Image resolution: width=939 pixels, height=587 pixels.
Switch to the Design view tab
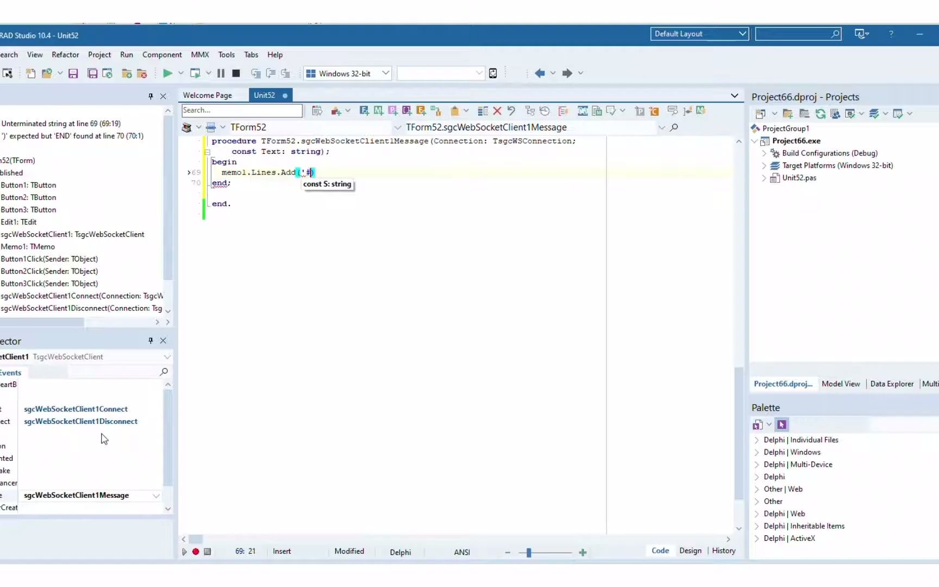[690, 551]
